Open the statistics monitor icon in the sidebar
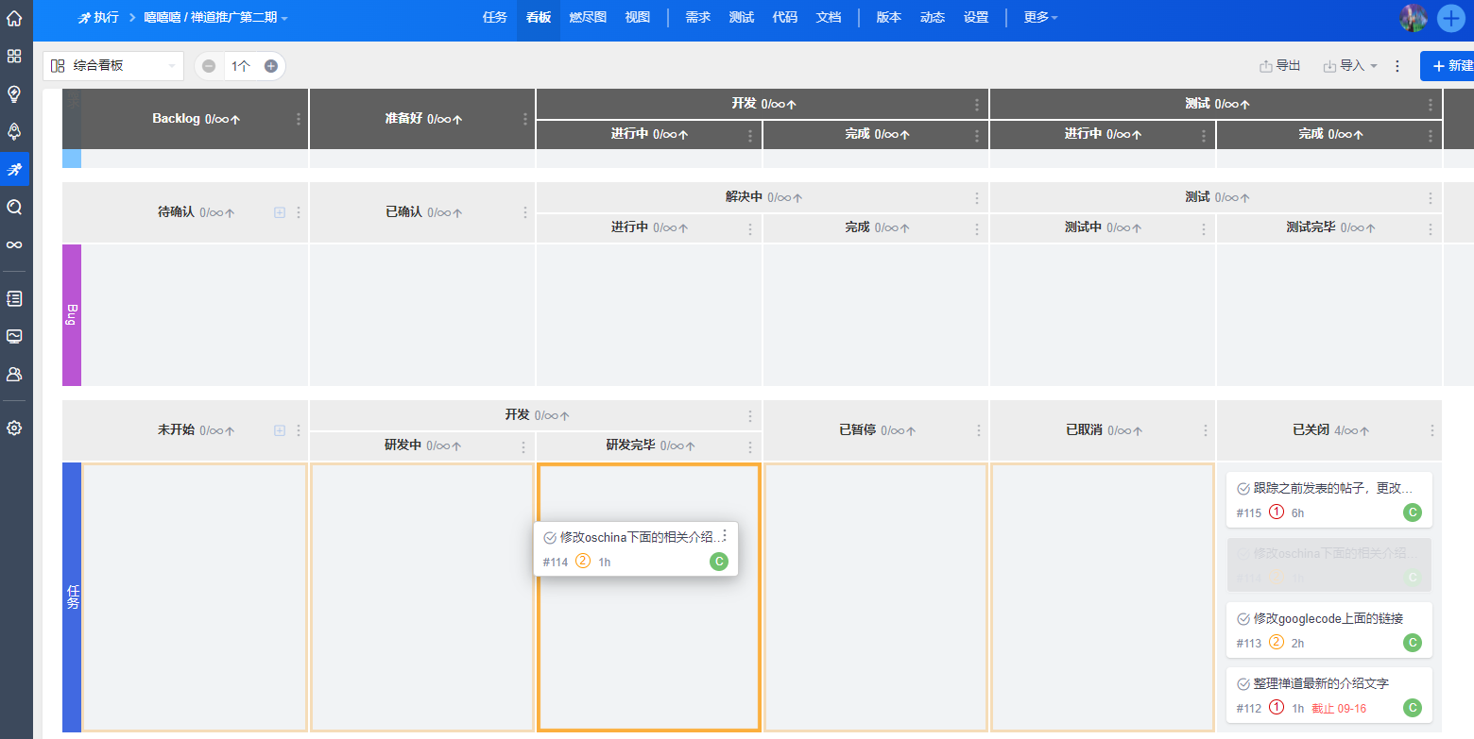The image size is (1474, 739). click(14, 336)
